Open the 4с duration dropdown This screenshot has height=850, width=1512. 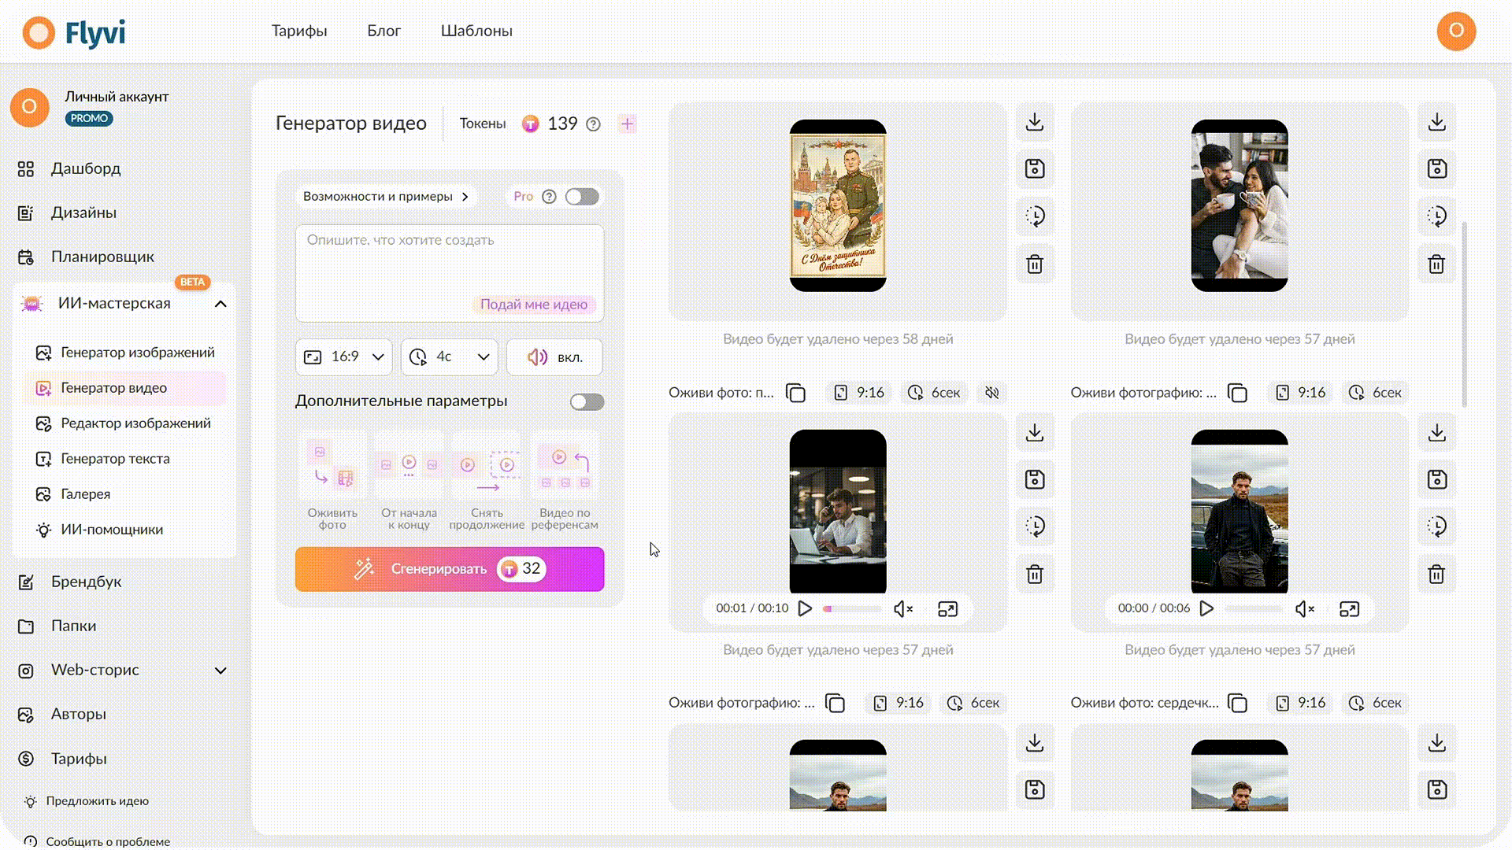point(450,357)
